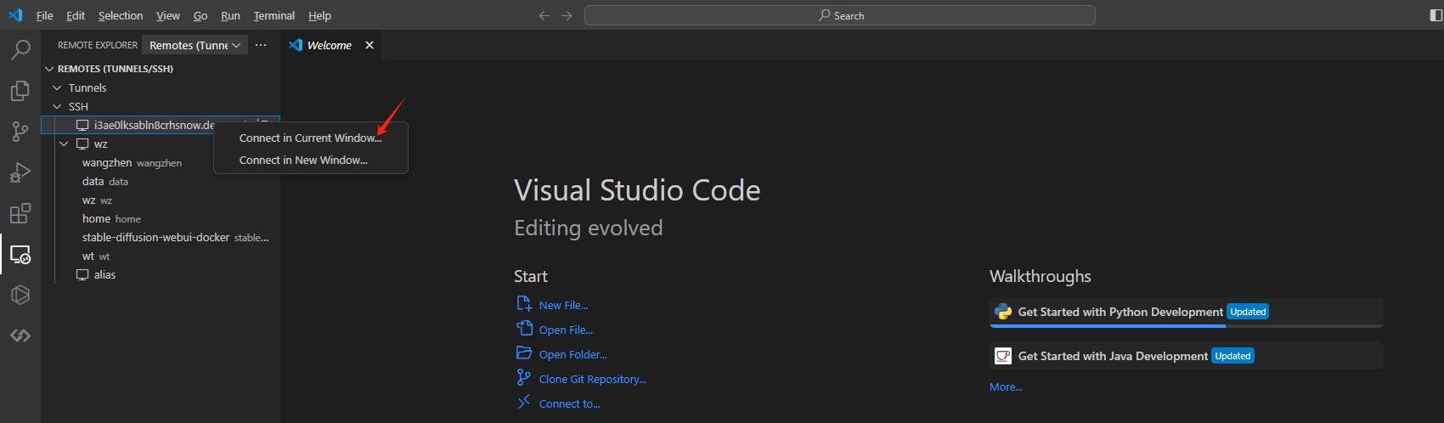Select the stable-diffusion-webui-docker entry
Screen dimensions: 1444x423
tap(161, 237)
